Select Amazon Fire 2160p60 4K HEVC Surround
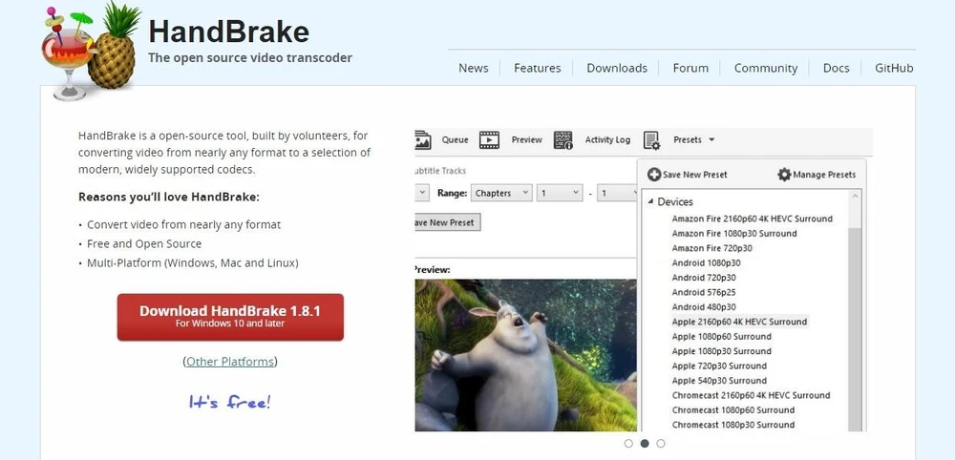Screen dimensions: 955x460 (753, 219)
